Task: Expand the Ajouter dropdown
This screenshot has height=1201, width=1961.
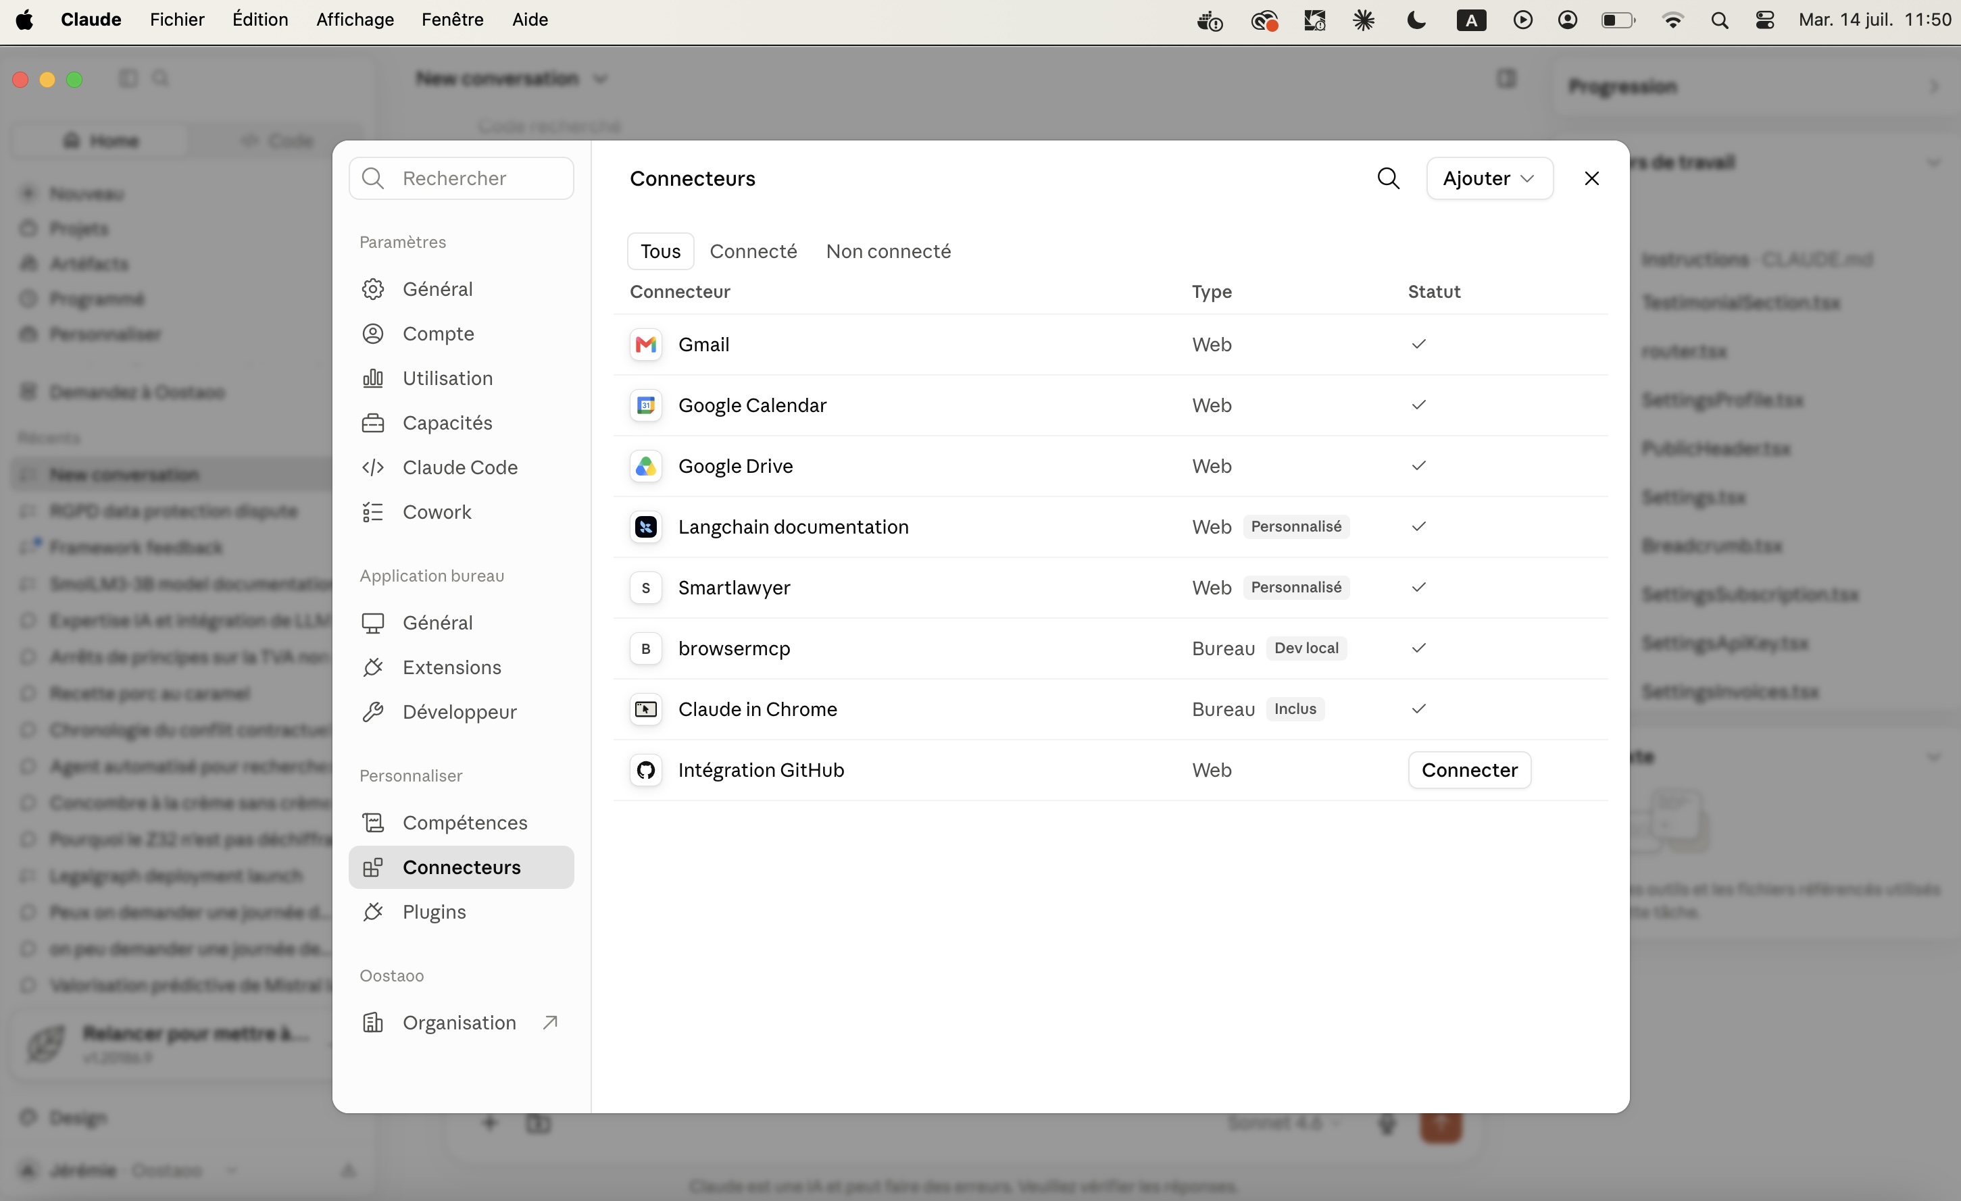Action: (x=1489, y=178)
